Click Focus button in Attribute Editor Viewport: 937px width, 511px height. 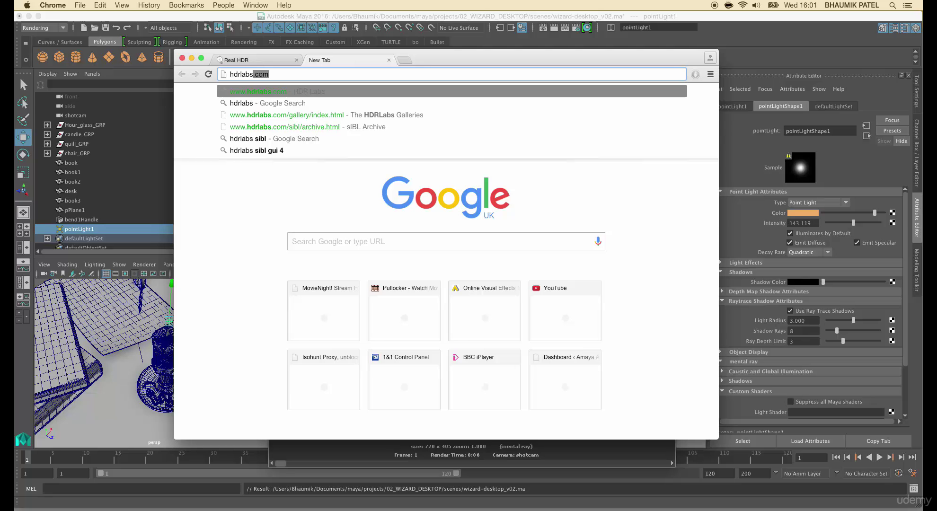(x=892, y=120)
